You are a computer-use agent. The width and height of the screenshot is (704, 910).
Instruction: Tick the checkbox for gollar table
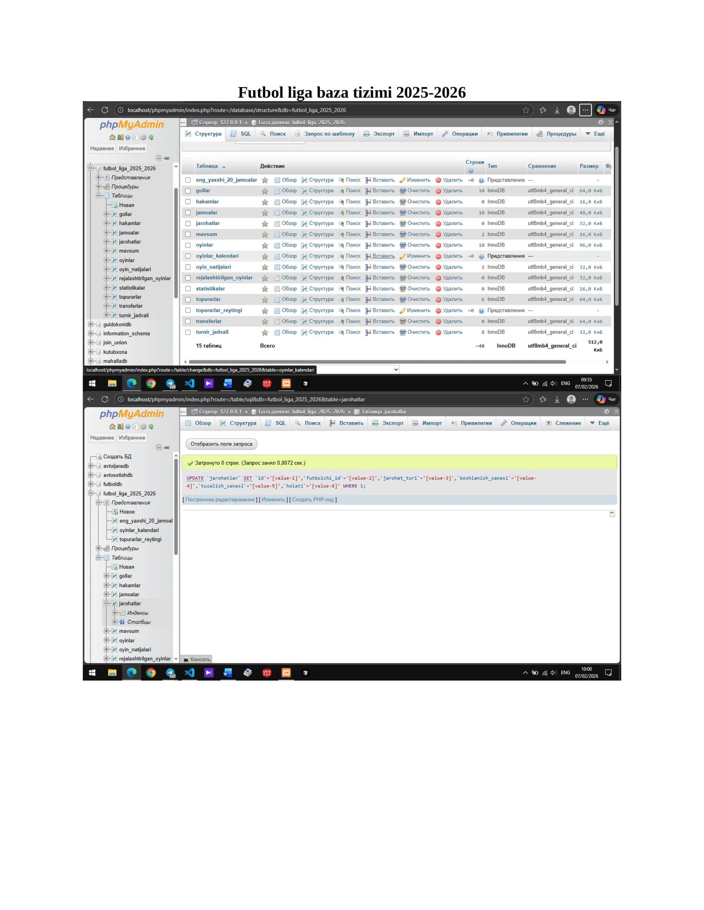point(188,191)
